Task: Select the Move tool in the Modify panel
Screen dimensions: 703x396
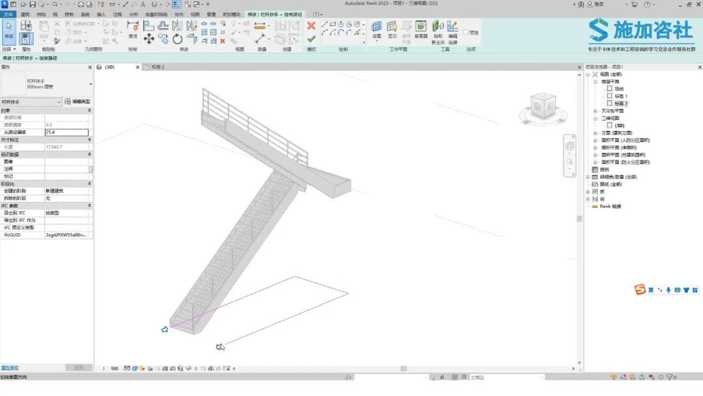Action: pos(149,39)
